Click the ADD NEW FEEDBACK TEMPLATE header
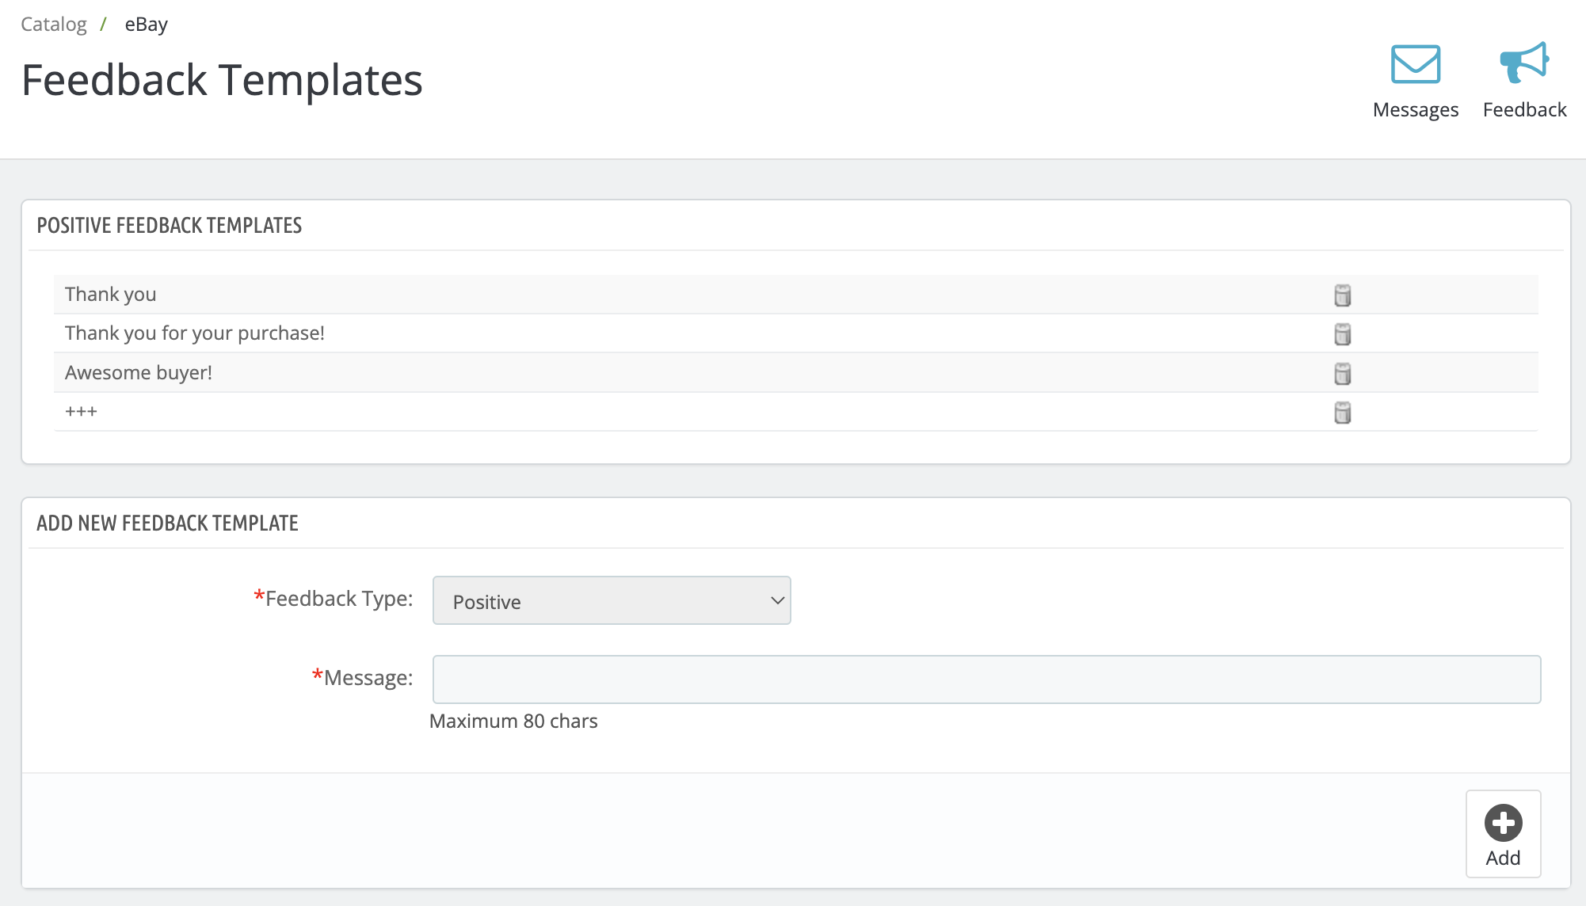Viewport: 1586px width, 906px height. [167, 523]
